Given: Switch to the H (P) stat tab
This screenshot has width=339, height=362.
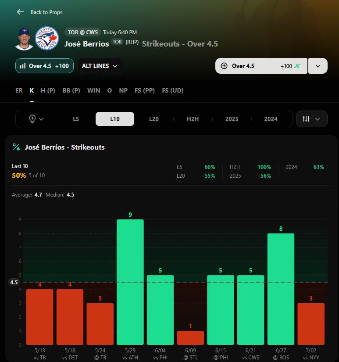Looking at the screenshot, I should click(x=48, y=90).
